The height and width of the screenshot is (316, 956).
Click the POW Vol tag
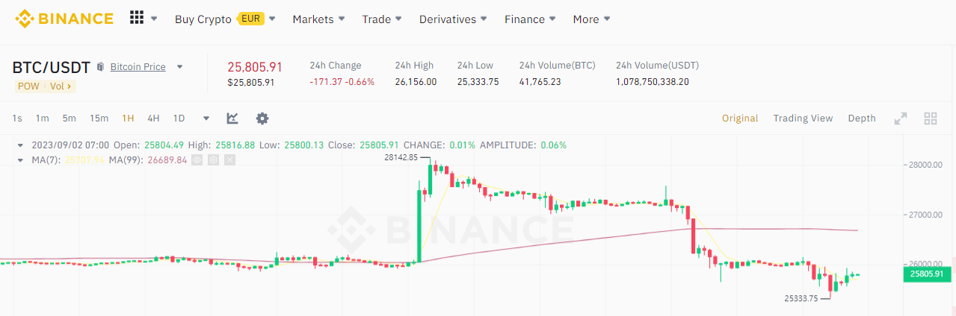44,86
